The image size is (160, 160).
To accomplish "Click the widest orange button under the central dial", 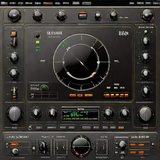I will (x=89, y=95).
